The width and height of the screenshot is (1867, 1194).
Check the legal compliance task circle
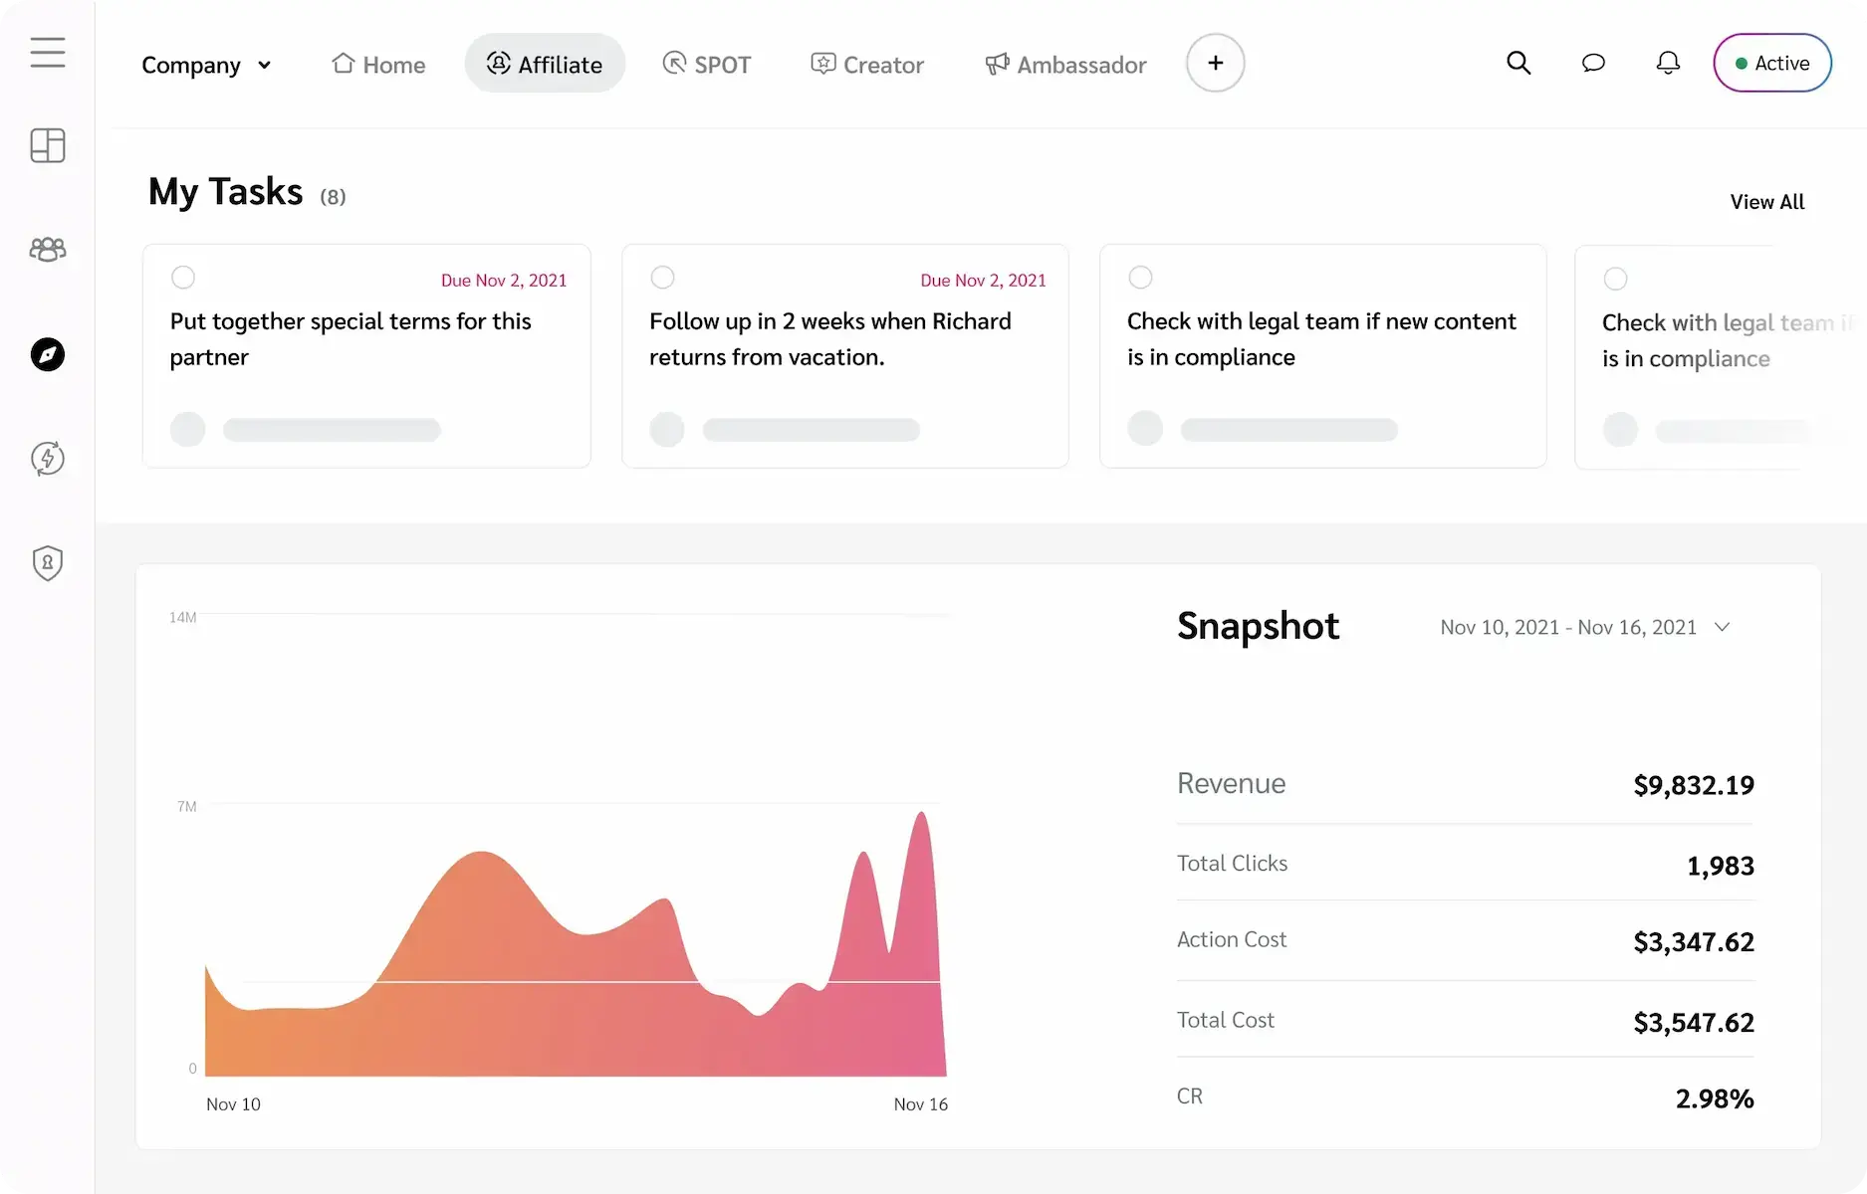(1141, 278)
